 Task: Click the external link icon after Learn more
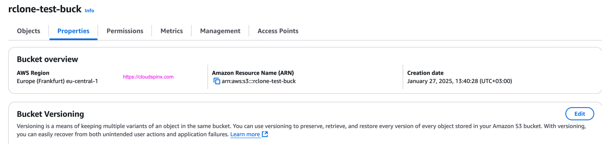coord(265,134)
